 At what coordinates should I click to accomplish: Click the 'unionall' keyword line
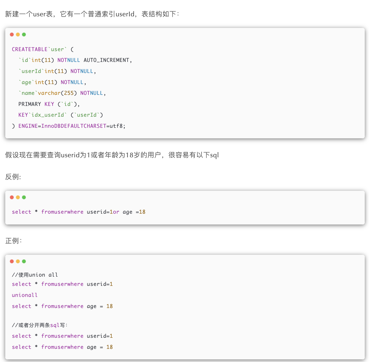click(25, 295)
